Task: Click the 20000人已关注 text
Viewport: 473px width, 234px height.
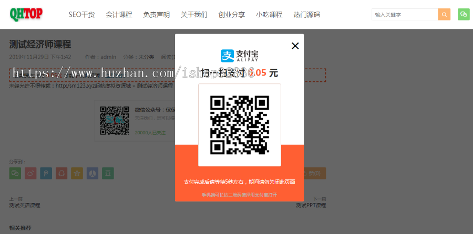Action: coord(150,133)
